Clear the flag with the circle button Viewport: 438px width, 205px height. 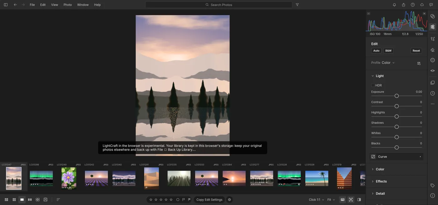click(178, 200)
